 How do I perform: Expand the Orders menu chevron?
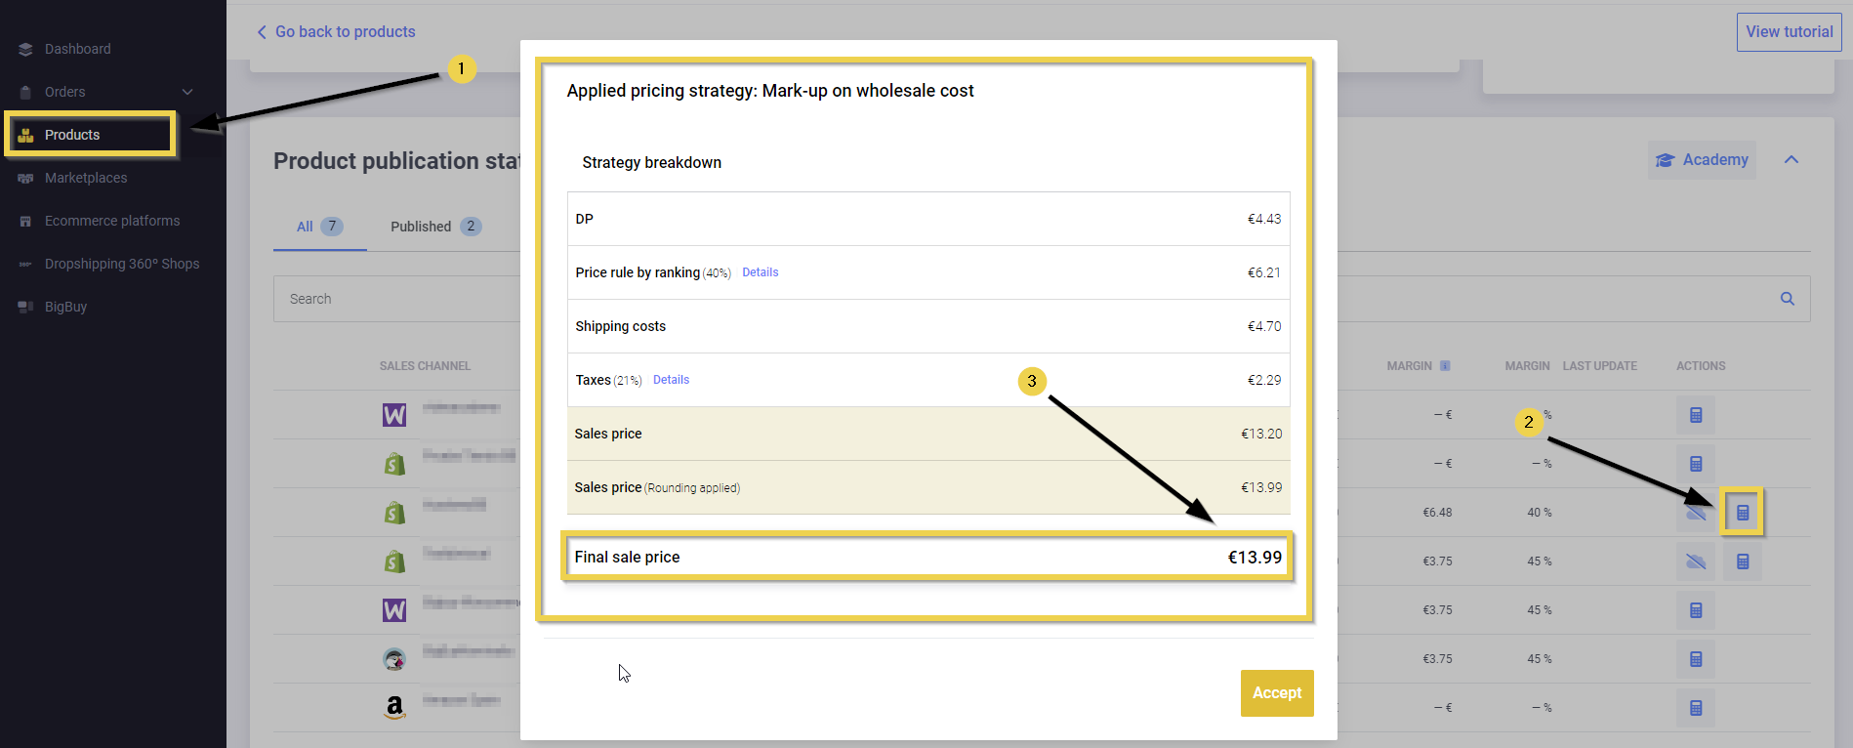click(x=187, y=92)
